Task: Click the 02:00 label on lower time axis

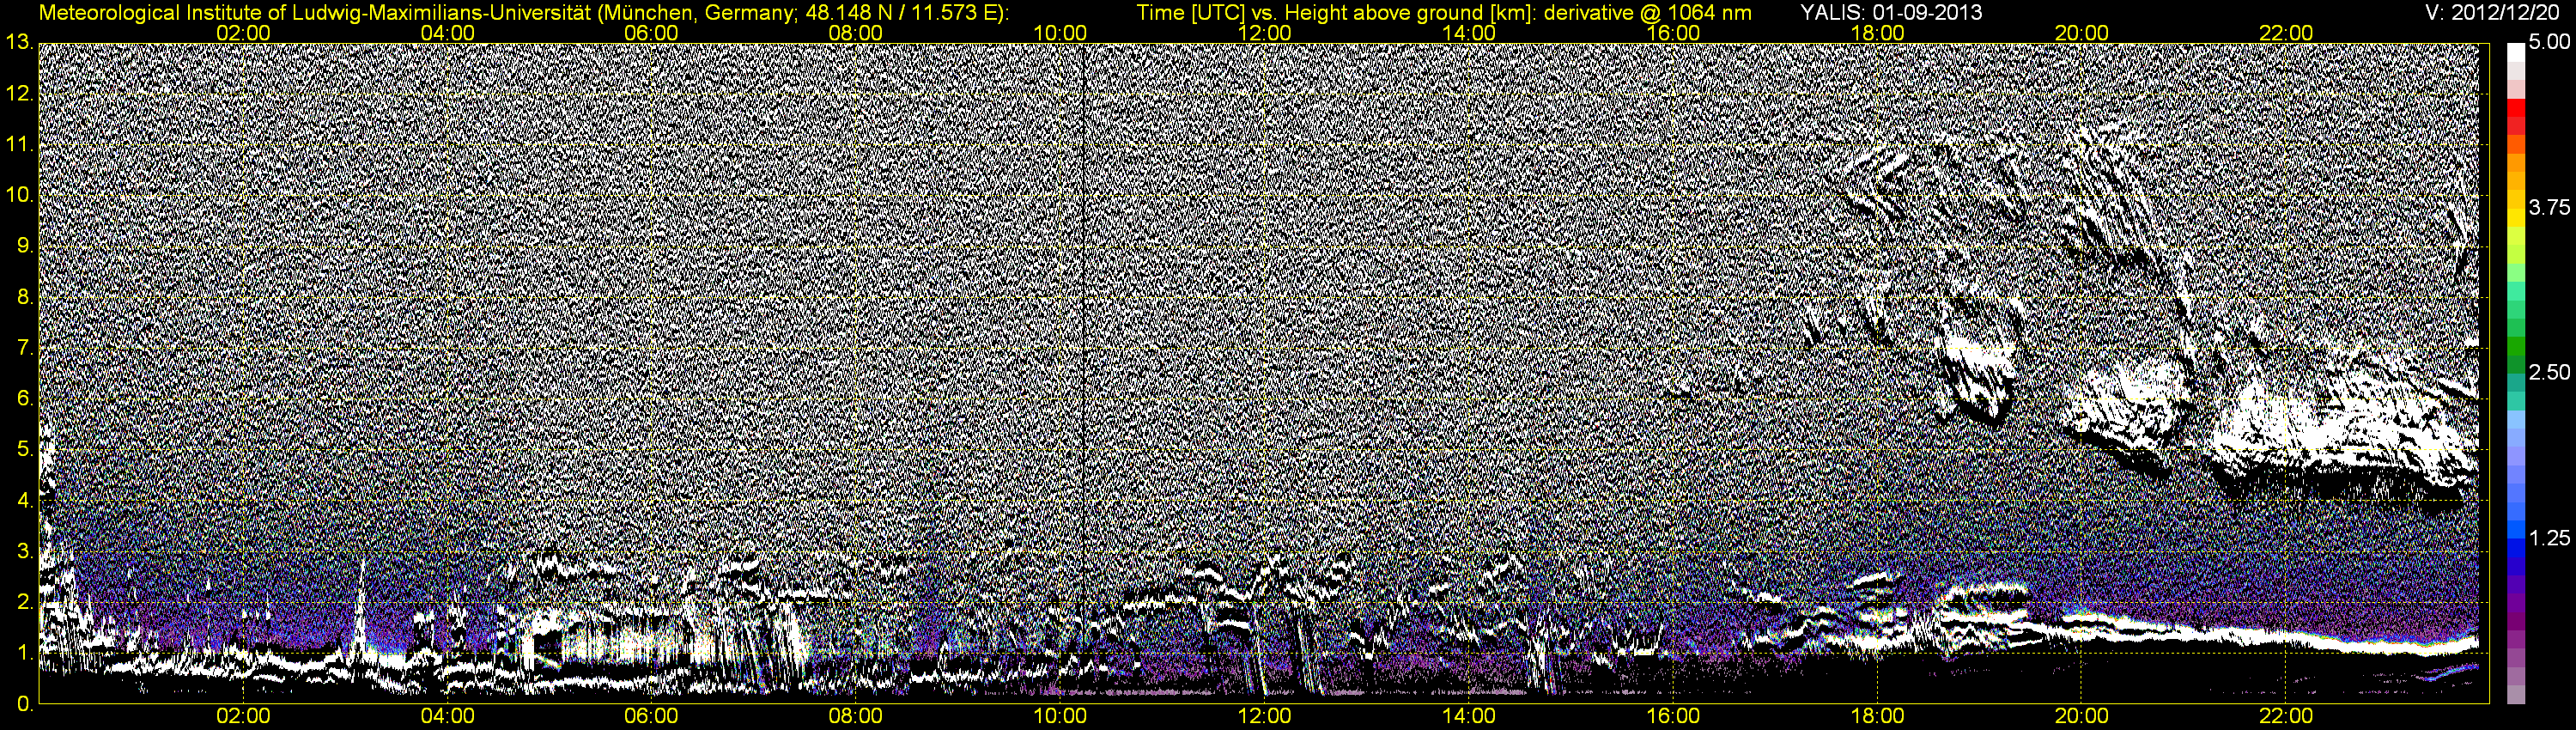Action: (243, 717)
